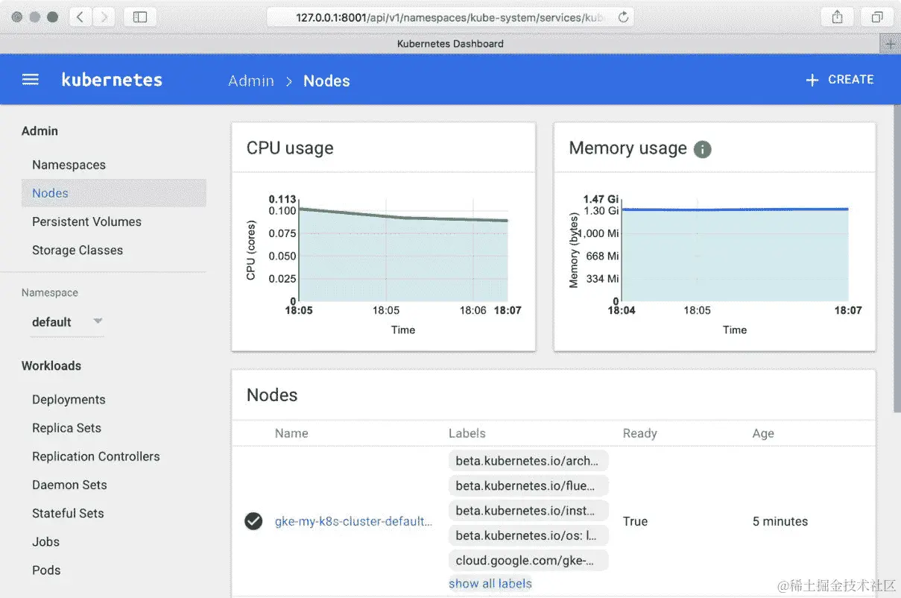Click the CREATE button

(x=840, y=80)
